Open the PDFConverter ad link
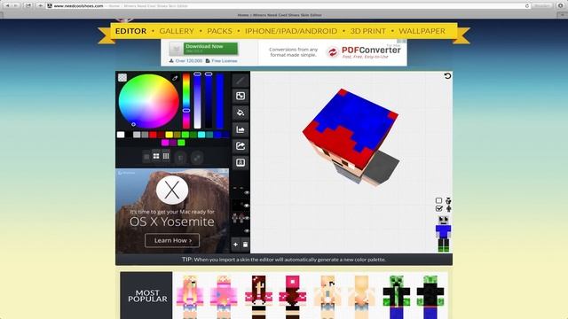Screen dimensions: 568x319 click(x=364, y=52)
